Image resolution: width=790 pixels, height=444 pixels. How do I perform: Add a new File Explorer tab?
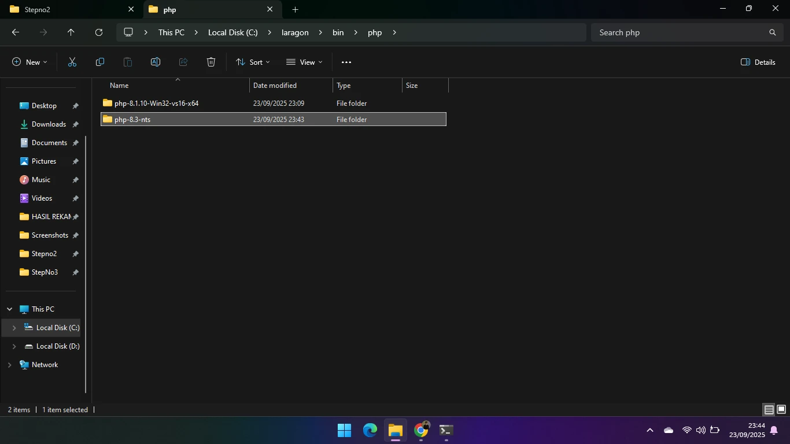pos(295,10)
